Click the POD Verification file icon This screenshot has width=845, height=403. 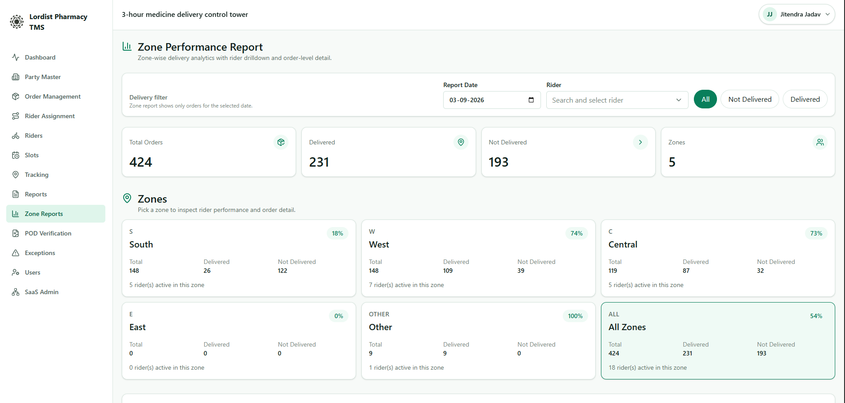(x=16, y=233)
